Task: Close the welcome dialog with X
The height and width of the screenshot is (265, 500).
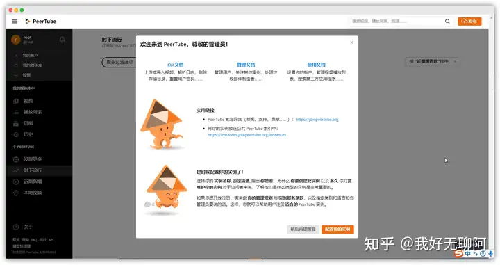Action: click(x=351, y=42)
